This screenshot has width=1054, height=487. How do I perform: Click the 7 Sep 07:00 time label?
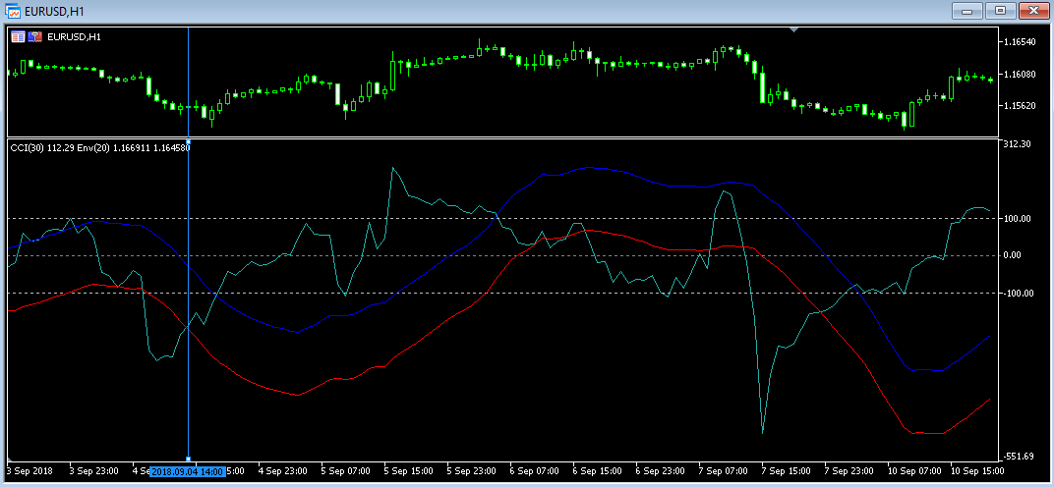point(724,471)
